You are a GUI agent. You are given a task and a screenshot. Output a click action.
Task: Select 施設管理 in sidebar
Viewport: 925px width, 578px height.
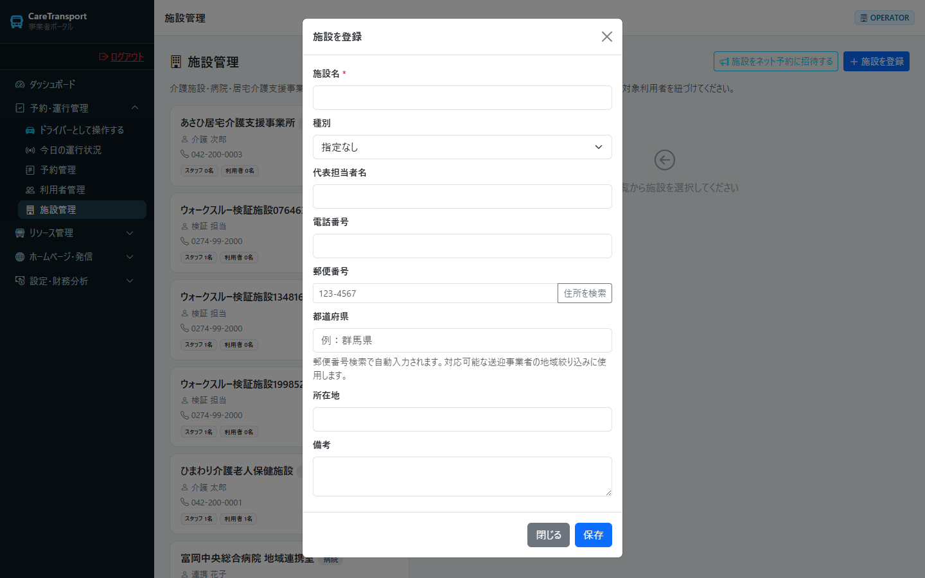82,209
